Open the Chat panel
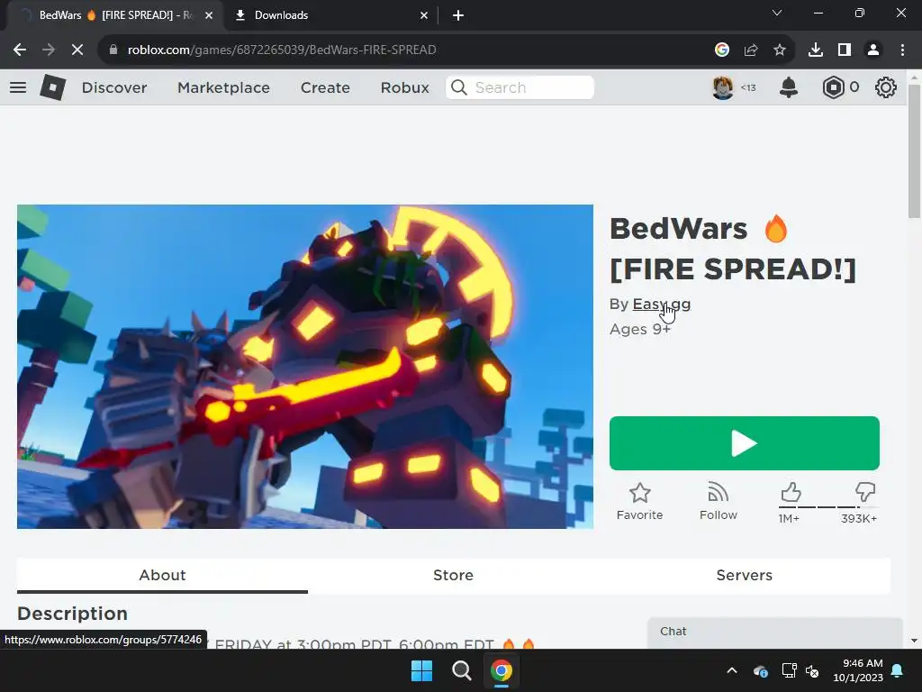The width and height of the screenshot is (922, 692). 775,632
